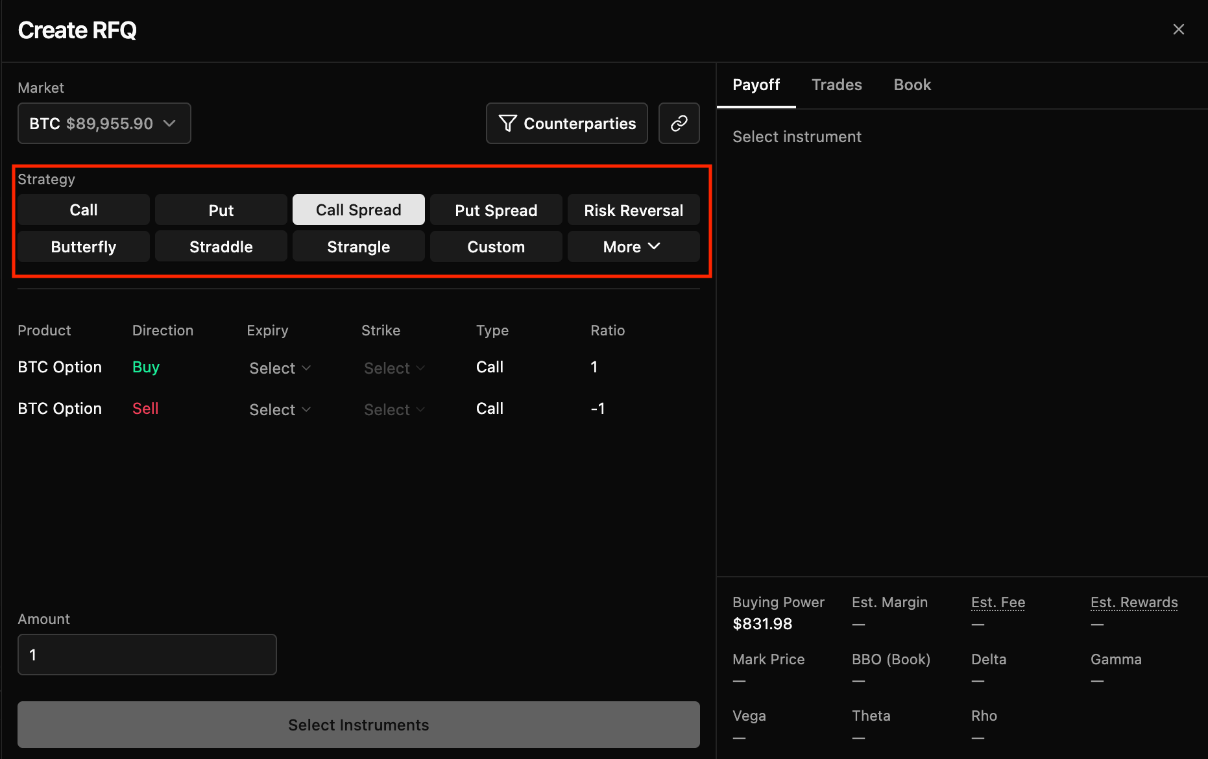Select the Put strategy
The width and height of the screenshot is (1208, 759).
point(221,210)
